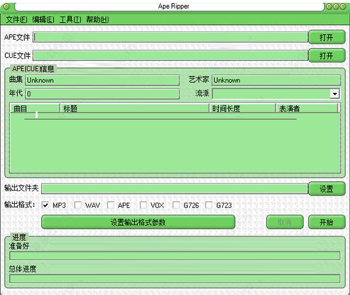Click the 设置 output folder button
Viewport: 350px width, 295px height.
(327, 189)
